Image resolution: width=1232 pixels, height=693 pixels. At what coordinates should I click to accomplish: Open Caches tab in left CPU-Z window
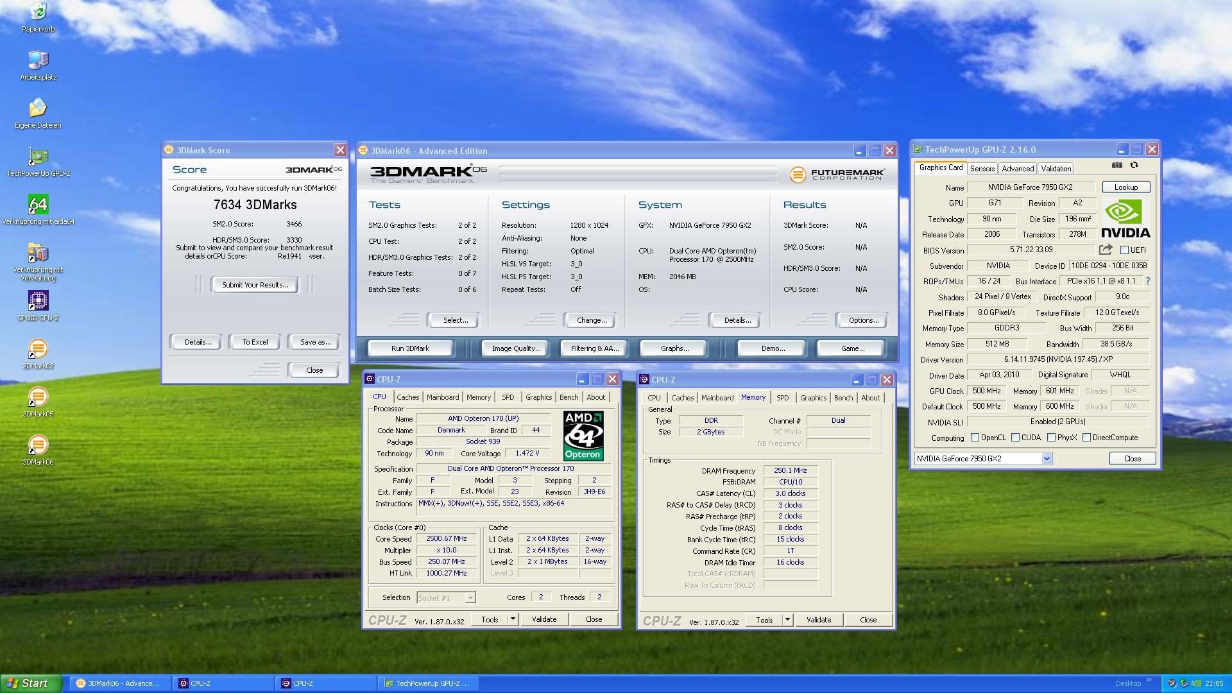click(x=407, y=397)
